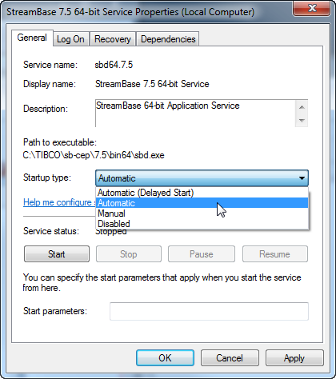Select Disabled startup type
This screenshot has width=336, height=379.
point(202,224)
